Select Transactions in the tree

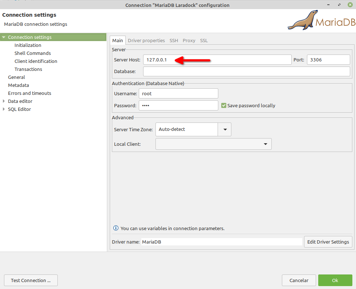(x=28, y=69)
